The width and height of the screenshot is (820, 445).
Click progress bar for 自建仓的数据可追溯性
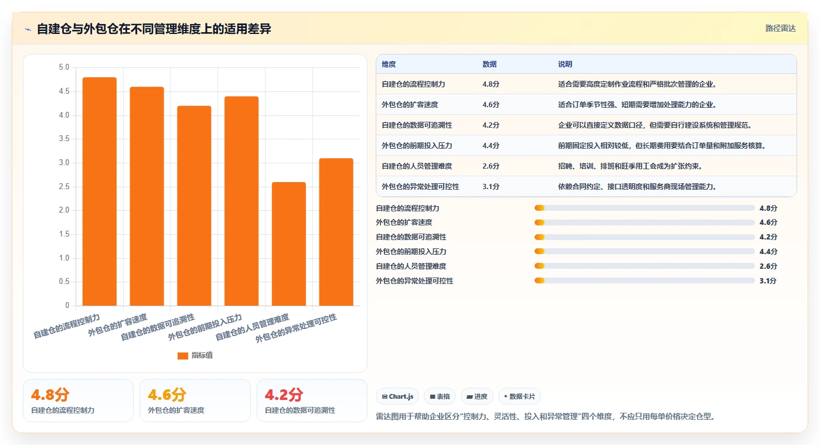(644, 237)
